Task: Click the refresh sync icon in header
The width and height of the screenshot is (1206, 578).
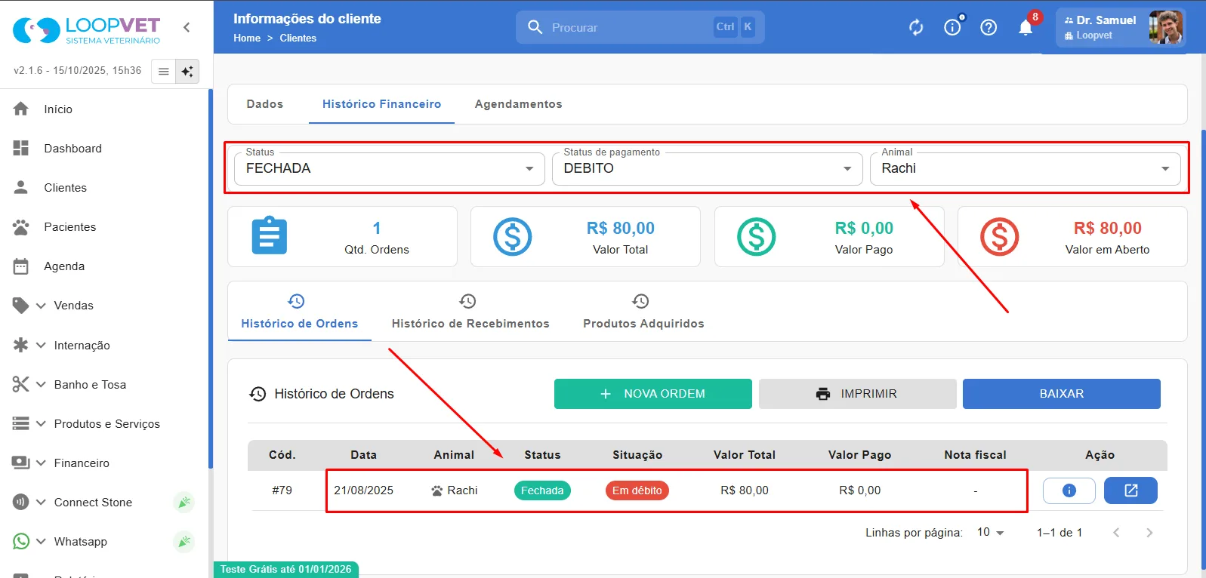Action: click(916, 28)
